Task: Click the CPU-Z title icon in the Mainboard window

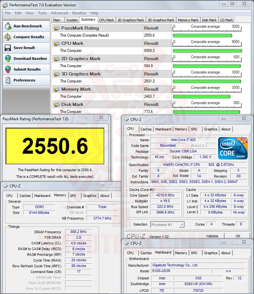Action: pos(126,243)
